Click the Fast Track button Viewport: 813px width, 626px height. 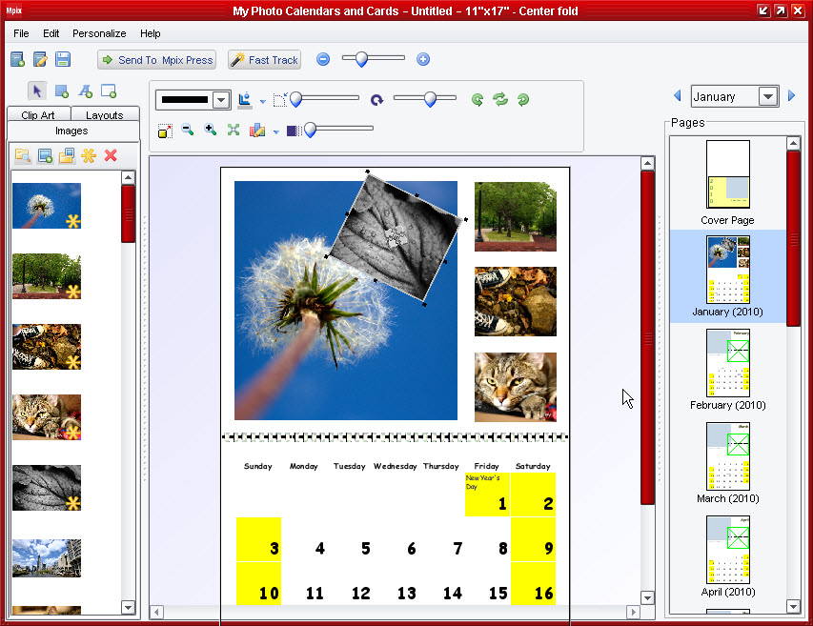pyautogui.click(x=264, y=60)
